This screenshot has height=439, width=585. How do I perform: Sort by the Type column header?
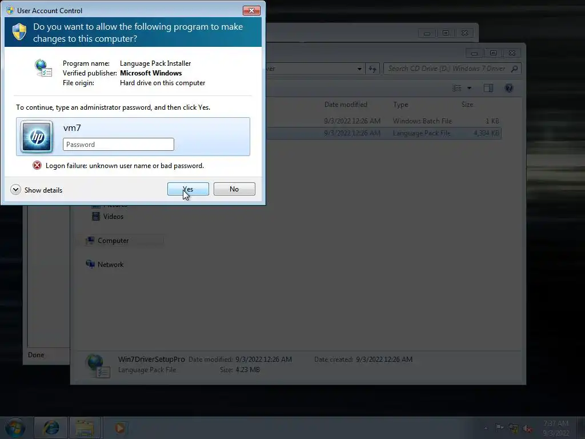pyautogui.click(x=400, y=105)
